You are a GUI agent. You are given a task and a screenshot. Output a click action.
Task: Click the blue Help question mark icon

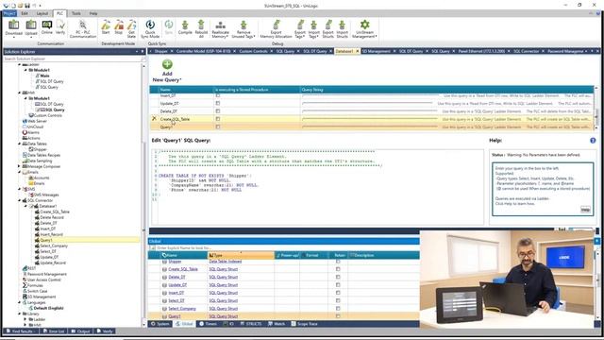click(x=593, y=141)
